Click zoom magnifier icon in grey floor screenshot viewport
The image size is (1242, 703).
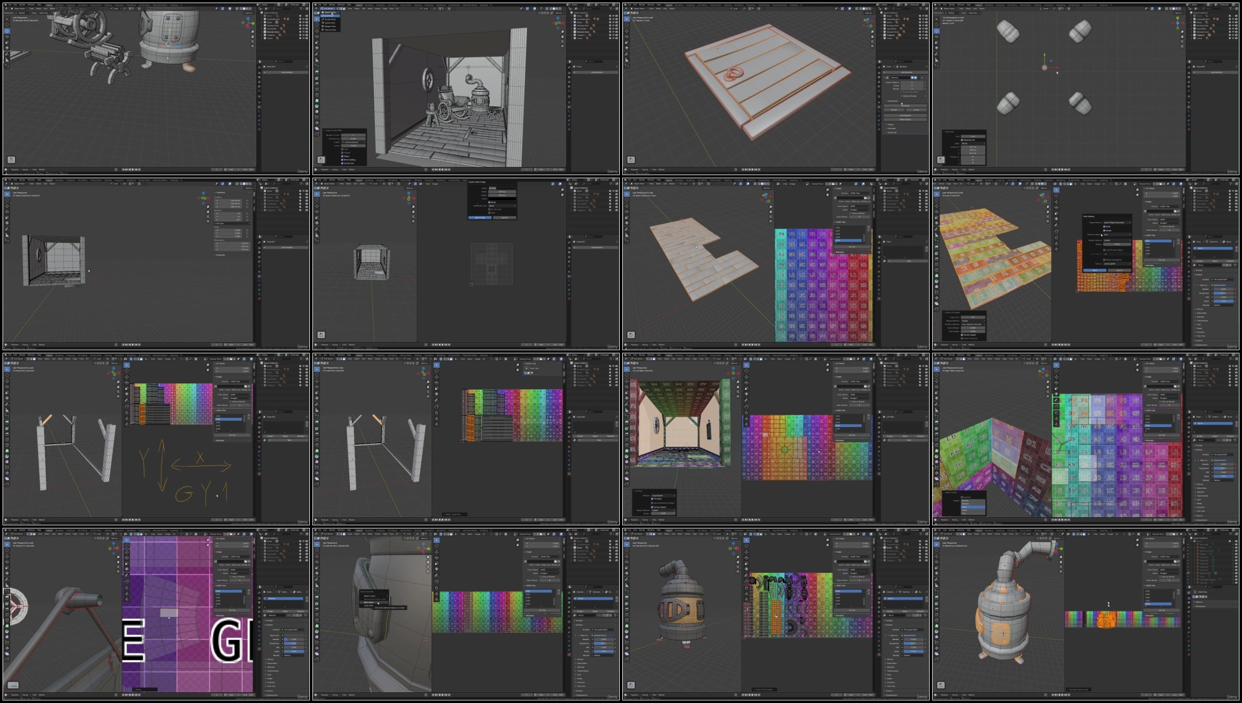771,207
